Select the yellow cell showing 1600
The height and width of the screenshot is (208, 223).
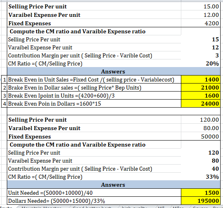click(201, 96)
